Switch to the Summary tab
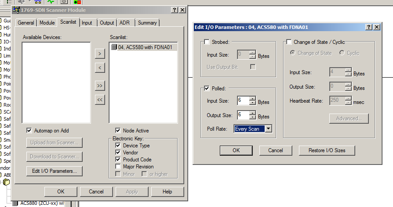Viewport: 393px width, 207px height. coord(147,23)
